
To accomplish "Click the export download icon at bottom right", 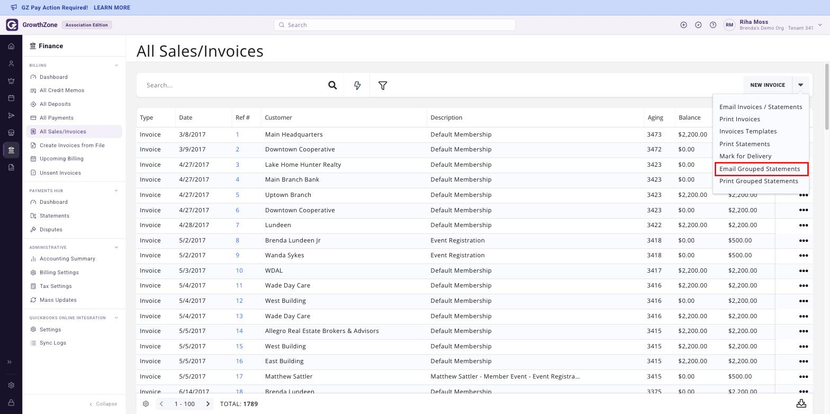I will pos(801,403).
